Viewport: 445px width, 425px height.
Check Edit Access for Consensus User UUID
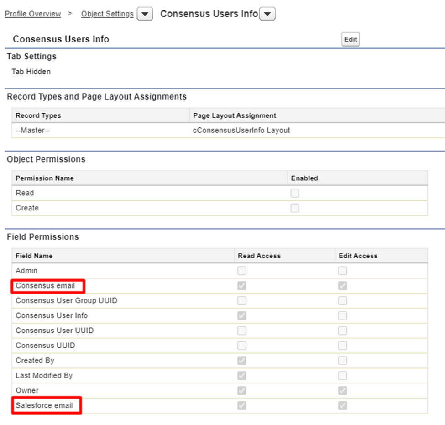[x=343, y=331]
